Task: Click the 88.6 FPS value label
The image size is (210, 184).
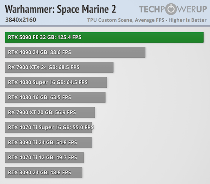Action: tap(60, 52)
